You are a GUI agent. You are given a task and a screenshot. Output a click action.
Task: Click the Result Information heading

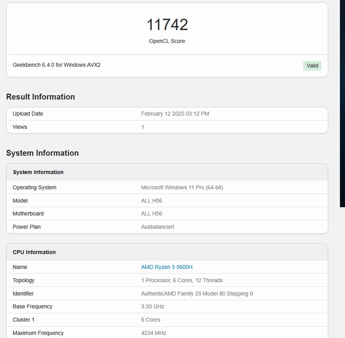point(41,97)
